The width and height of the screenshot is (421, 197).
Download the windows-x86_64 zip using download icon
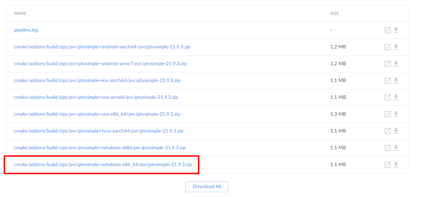pyautogui.click(x=396, y=164)
